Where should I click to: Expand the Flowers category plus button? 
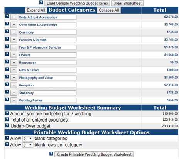pyautogui.click(x=14, y=55)
